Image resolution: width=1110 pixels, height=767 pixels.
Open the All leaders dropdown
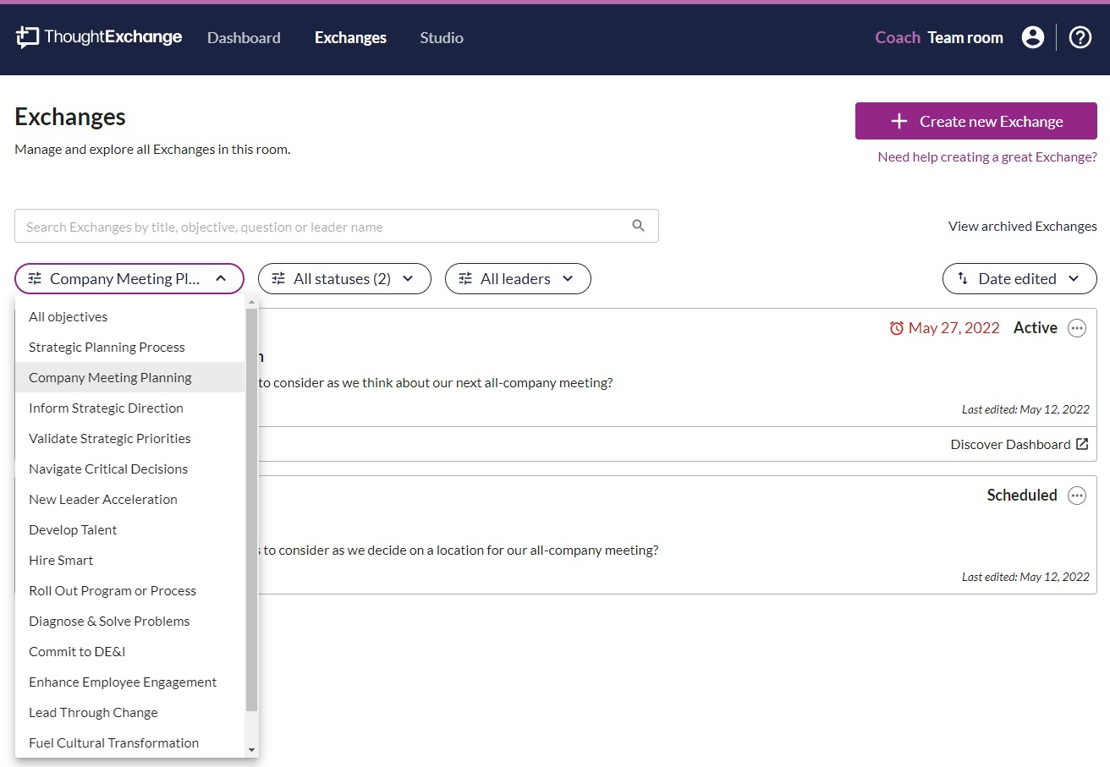(x=518, y=278)
